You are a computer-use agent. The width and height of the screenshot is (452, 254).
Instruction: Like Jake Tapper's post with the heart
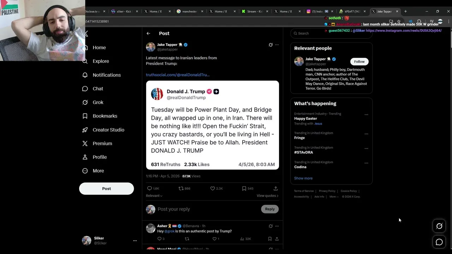[213, 188]
